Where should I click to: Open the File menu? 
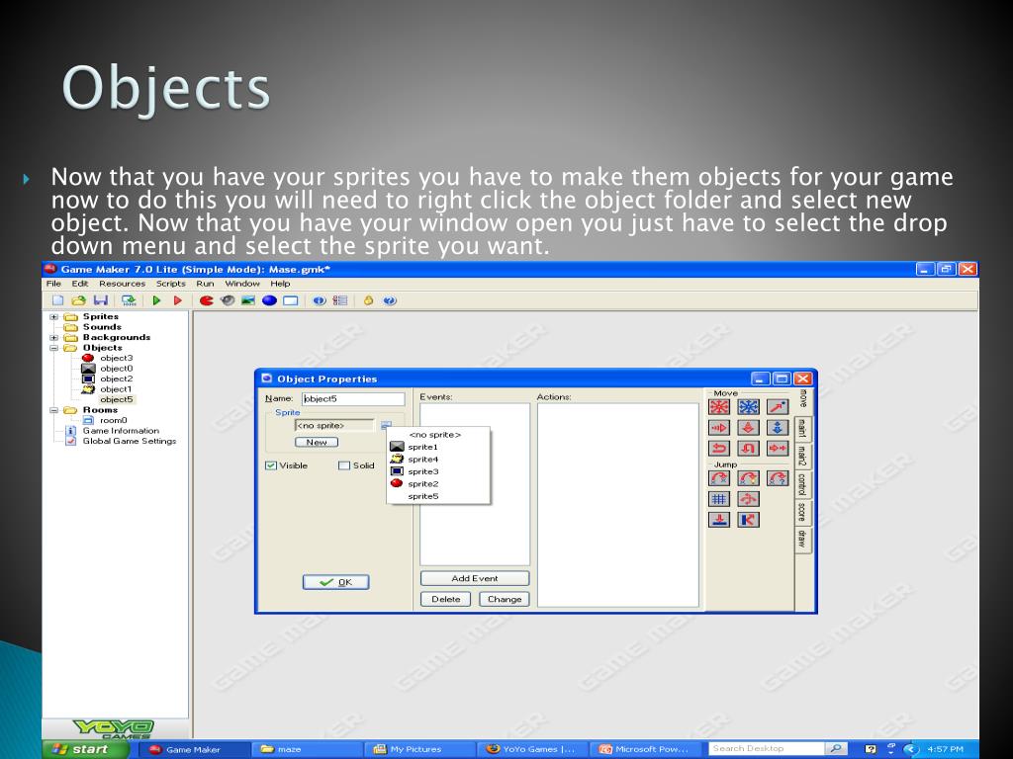(53, 284)
